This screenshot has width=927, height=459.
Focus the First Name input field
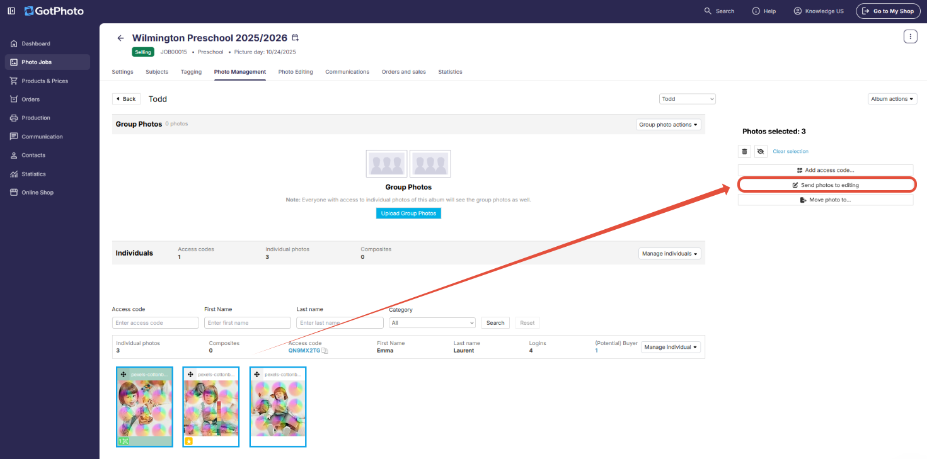pos(248,323)
